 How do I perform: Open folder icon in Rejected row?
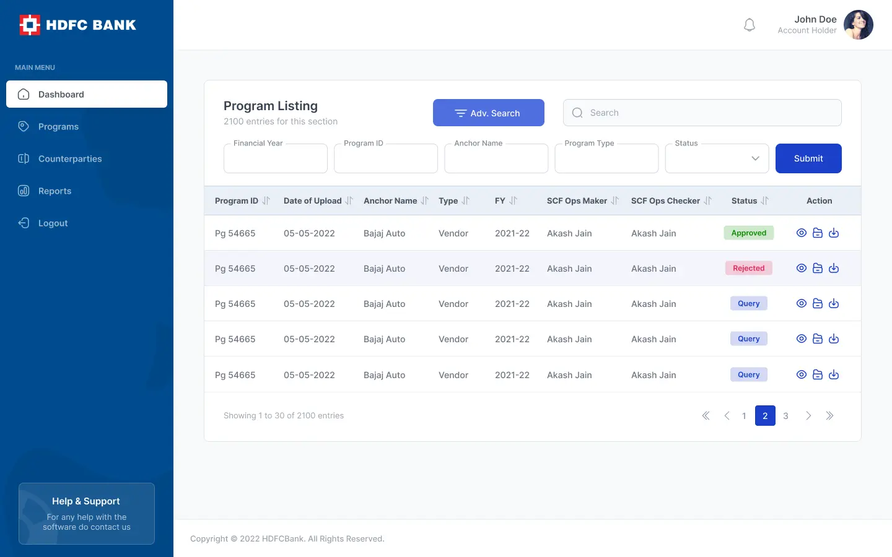click(x=818, y=268)
